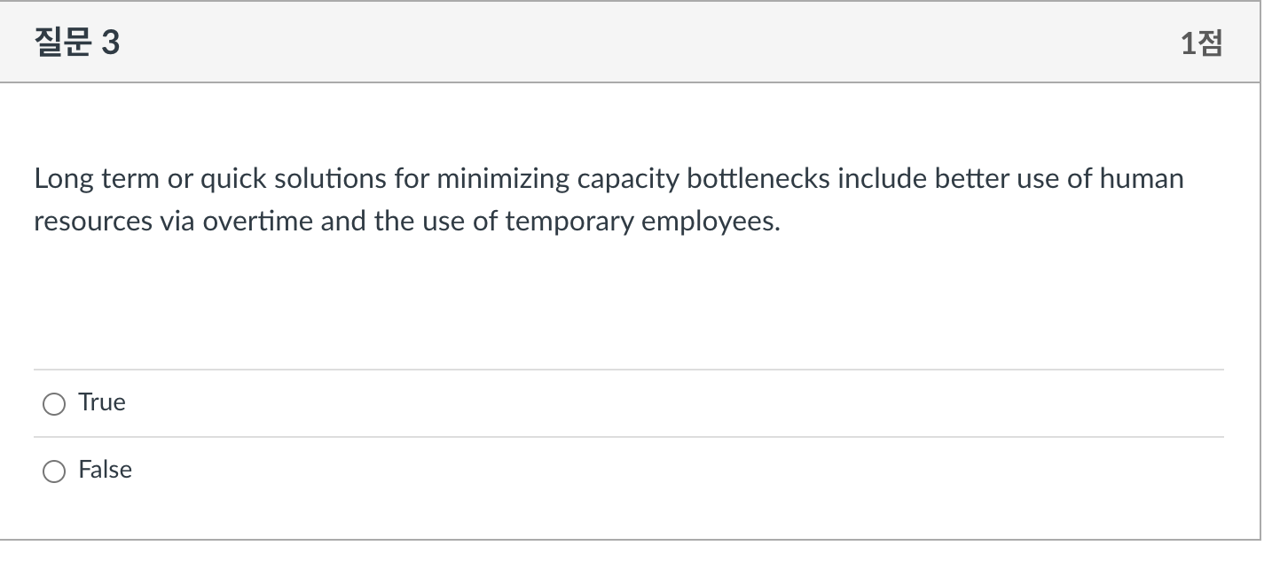The width and height of the screenshot is (1272, 569).
Task: Click the gray header bar
Action: [x=621, y=41]
